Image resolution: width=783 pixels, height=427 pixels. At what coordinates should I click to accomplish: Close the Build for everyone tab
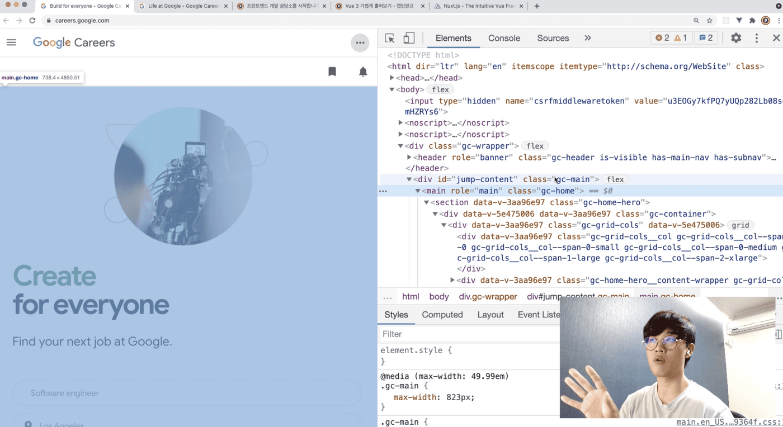[x=128, y=6]
